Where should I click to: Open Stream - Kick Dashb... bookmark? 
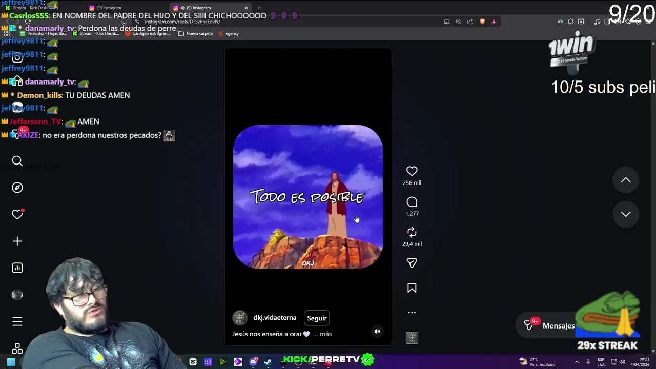(x=96, y=33)
